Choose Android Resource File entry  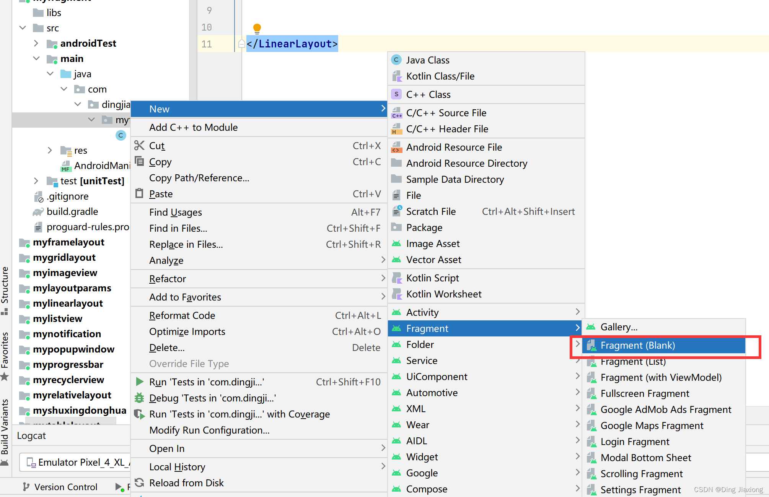(454, 147)
